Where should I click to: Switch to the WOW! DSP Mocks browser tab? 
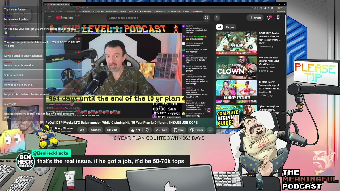[x=58, y=4]
